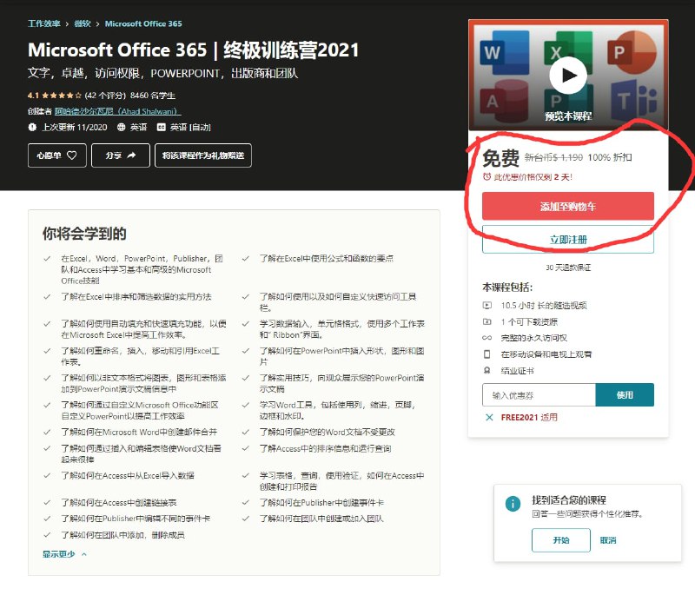
Task: Click the Teams logo in preview thumbnail
Action: [x=634, y=101]
